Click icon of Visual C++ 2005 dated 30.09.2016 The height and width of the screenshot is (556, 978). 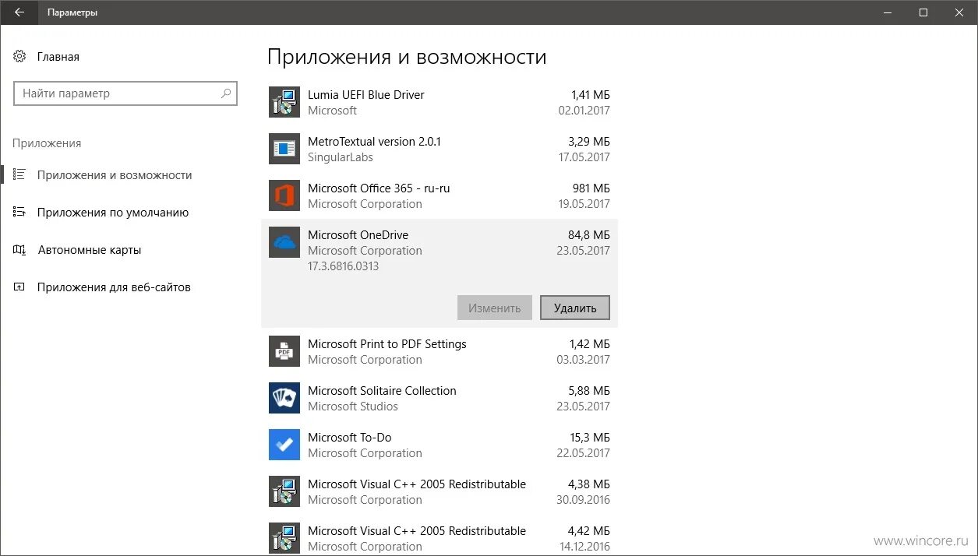284,491
